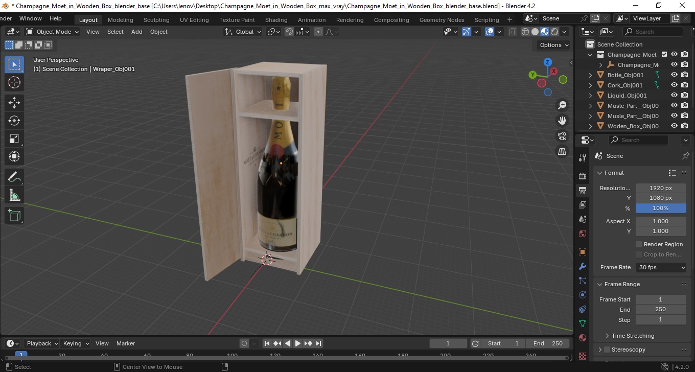Switch to the UV Editing workspace tab
Screen dimensions: 695x372
tap(194, 20)
